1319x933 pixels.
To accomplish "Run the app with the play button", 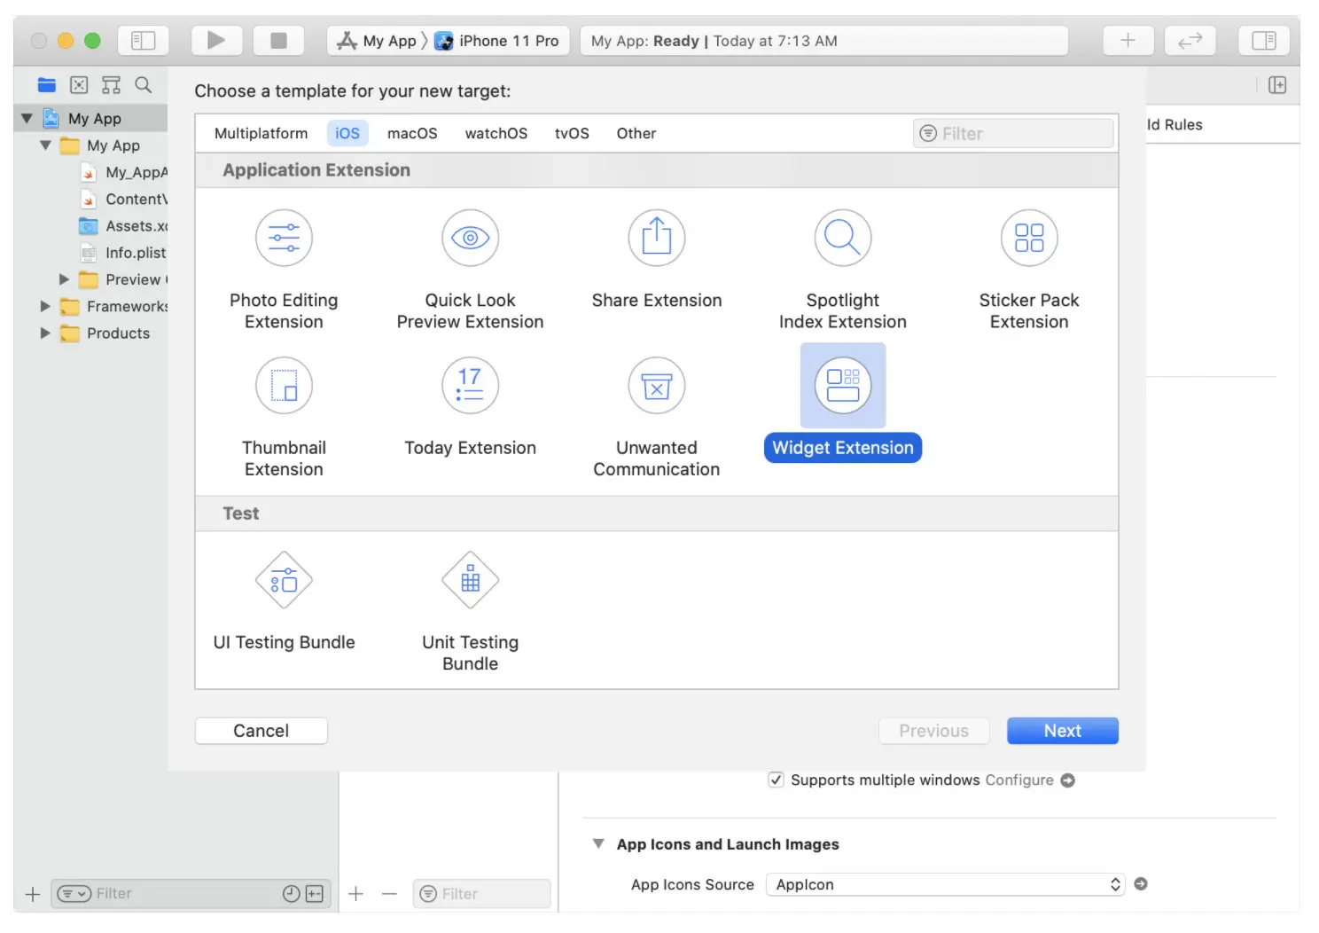I will point(216,40).
